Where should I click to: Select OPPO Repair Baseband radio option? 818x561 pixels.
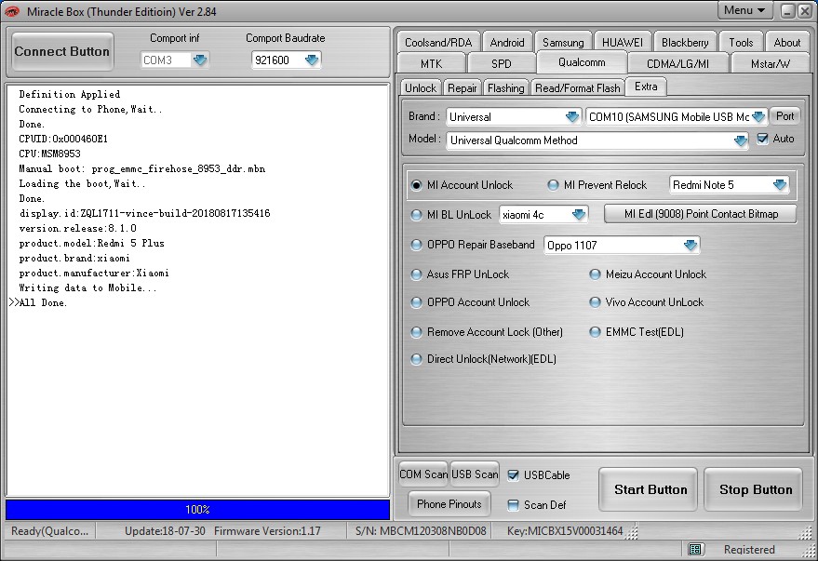tap(416, 245)
